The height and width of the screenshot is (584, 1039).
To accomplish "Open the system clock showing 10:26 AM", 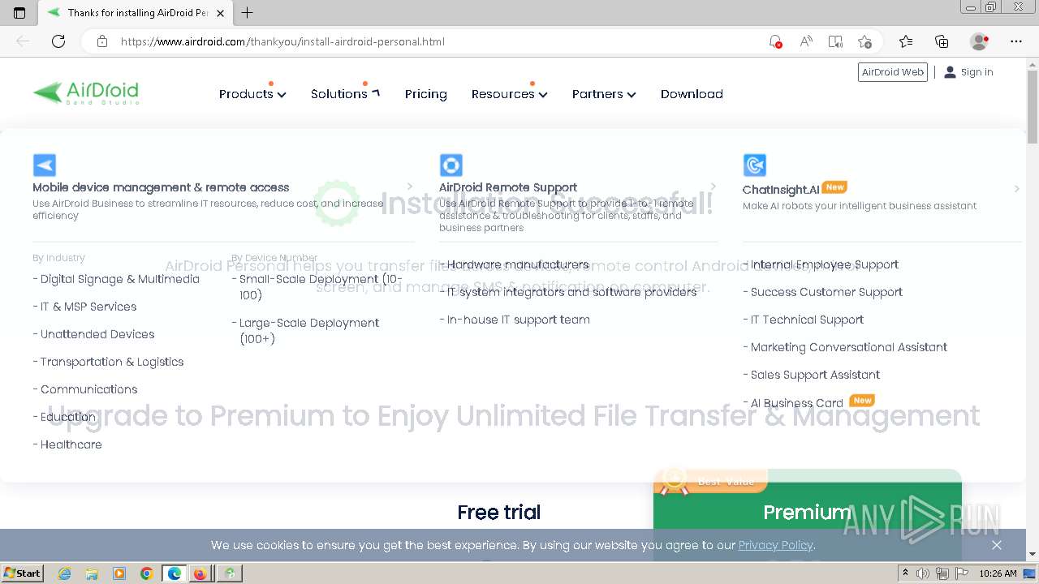I will (998, 573).
